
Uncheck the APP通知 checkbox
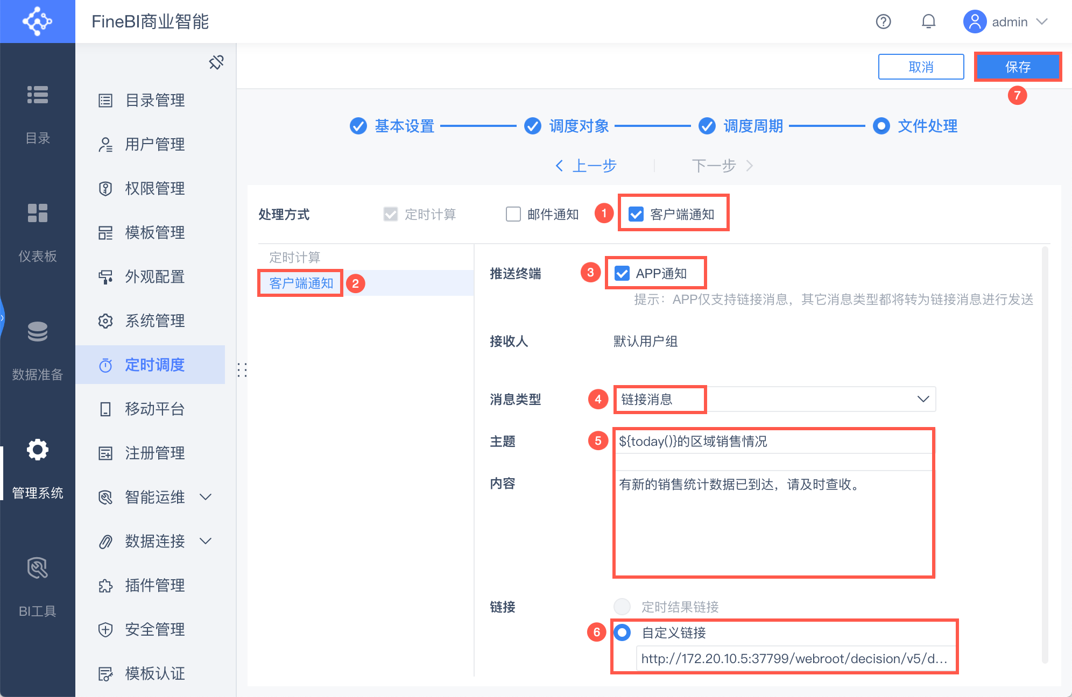(622, 273)
